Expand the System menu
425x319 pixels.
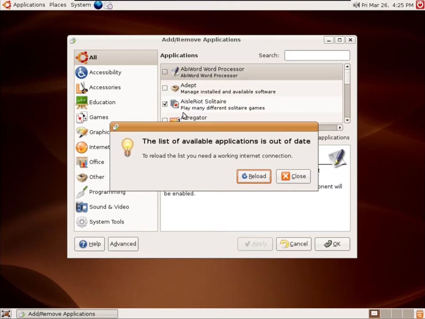81,5
